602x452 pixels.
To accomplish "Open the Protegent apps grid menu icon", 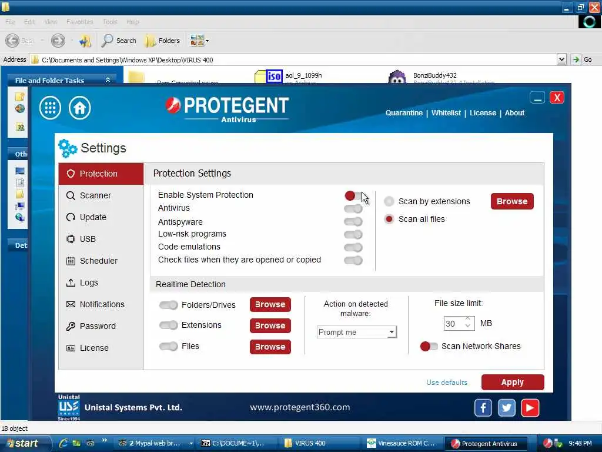I will point(51,108).
